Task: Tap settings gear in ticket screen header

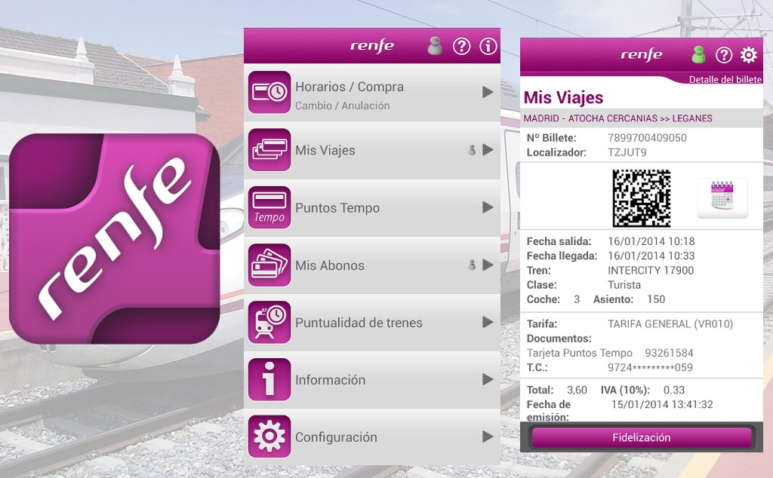Action: [x=748, y=54]
